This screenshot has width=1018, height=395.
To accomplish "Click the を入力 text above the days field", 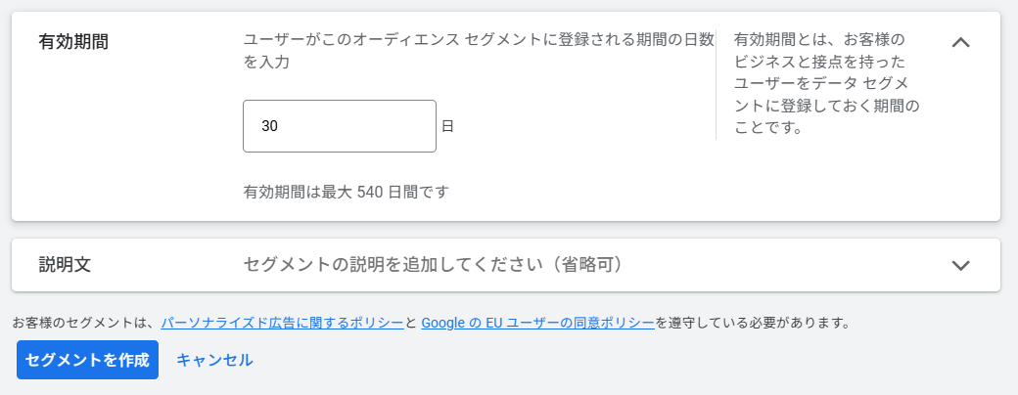I will click(265, 62).
